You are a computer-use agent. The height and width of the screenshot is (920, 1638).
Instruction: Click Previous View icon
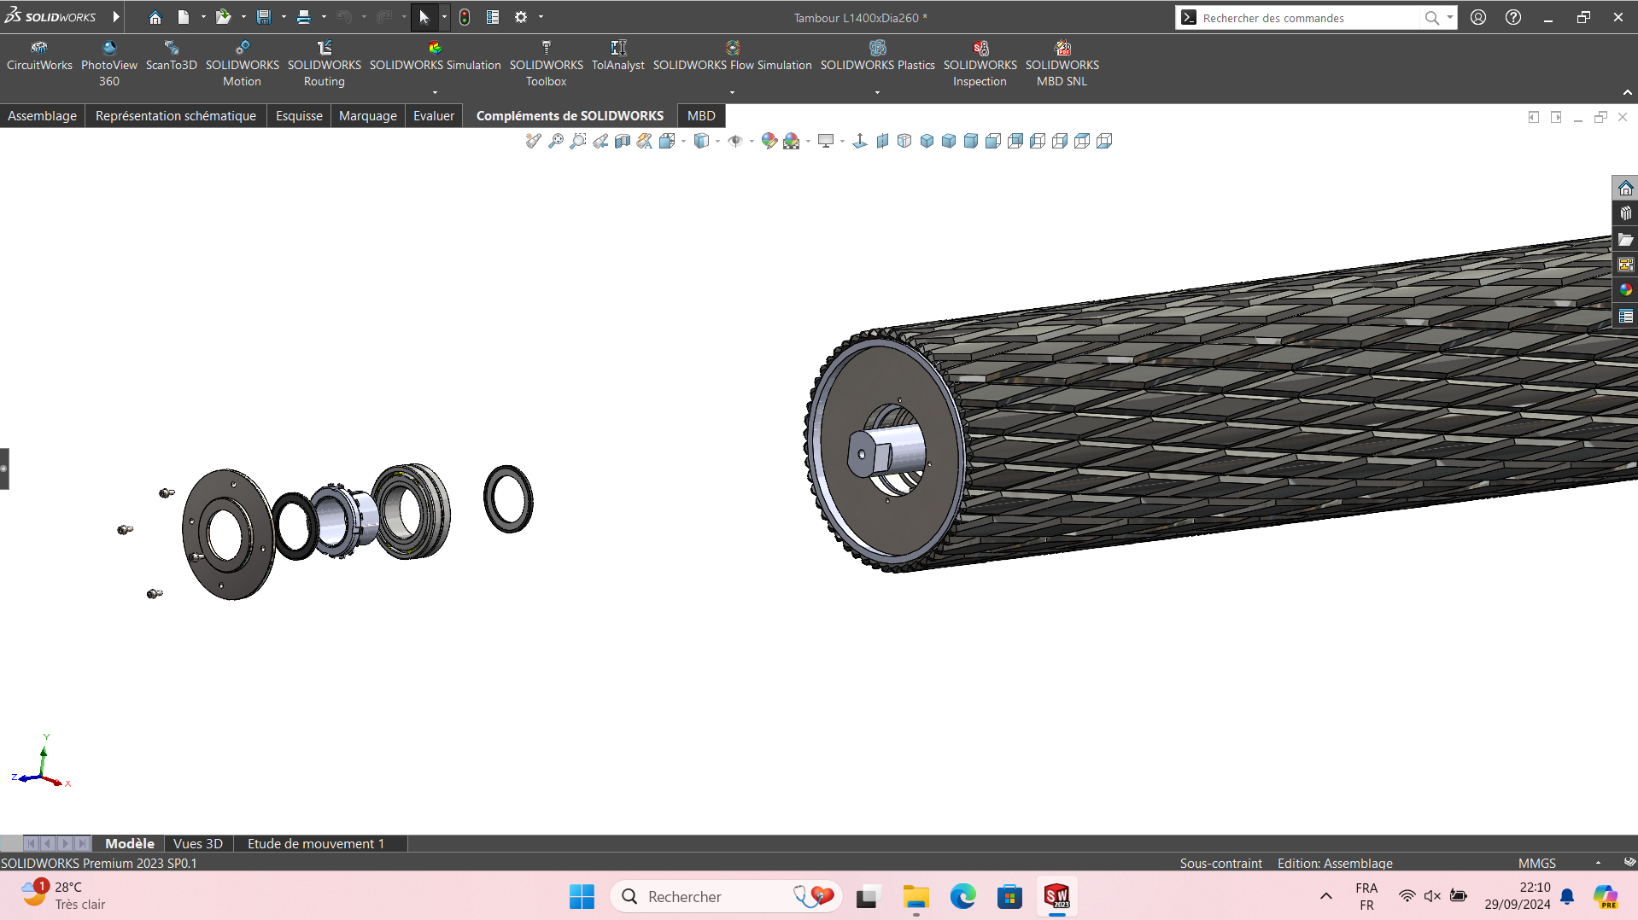600,141
